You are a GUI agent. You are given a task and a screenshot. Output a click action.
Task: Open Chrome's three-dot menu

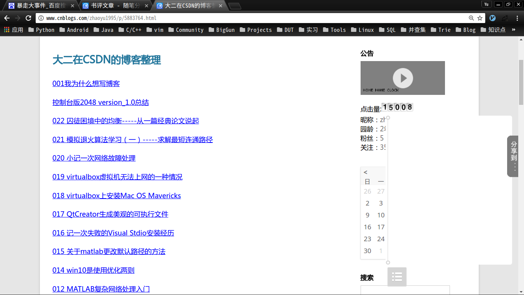pyautogui.click(x=517, y=18)
